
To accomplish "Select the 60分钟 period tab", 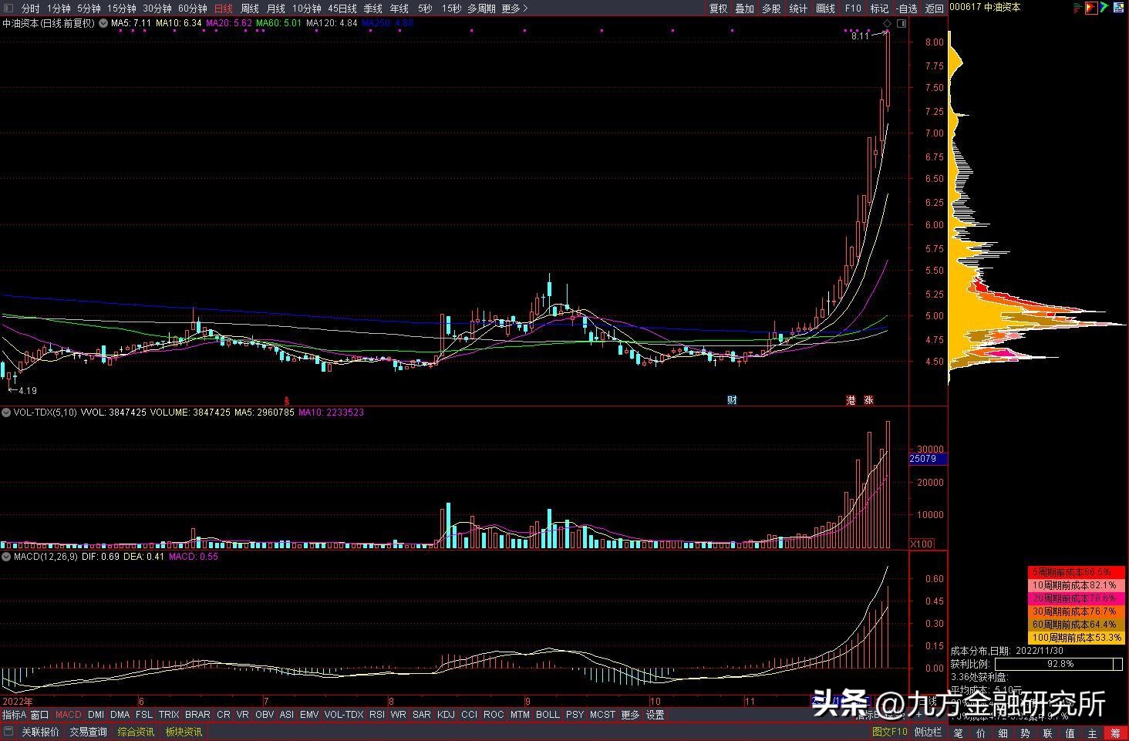I will tap(192, 8).
